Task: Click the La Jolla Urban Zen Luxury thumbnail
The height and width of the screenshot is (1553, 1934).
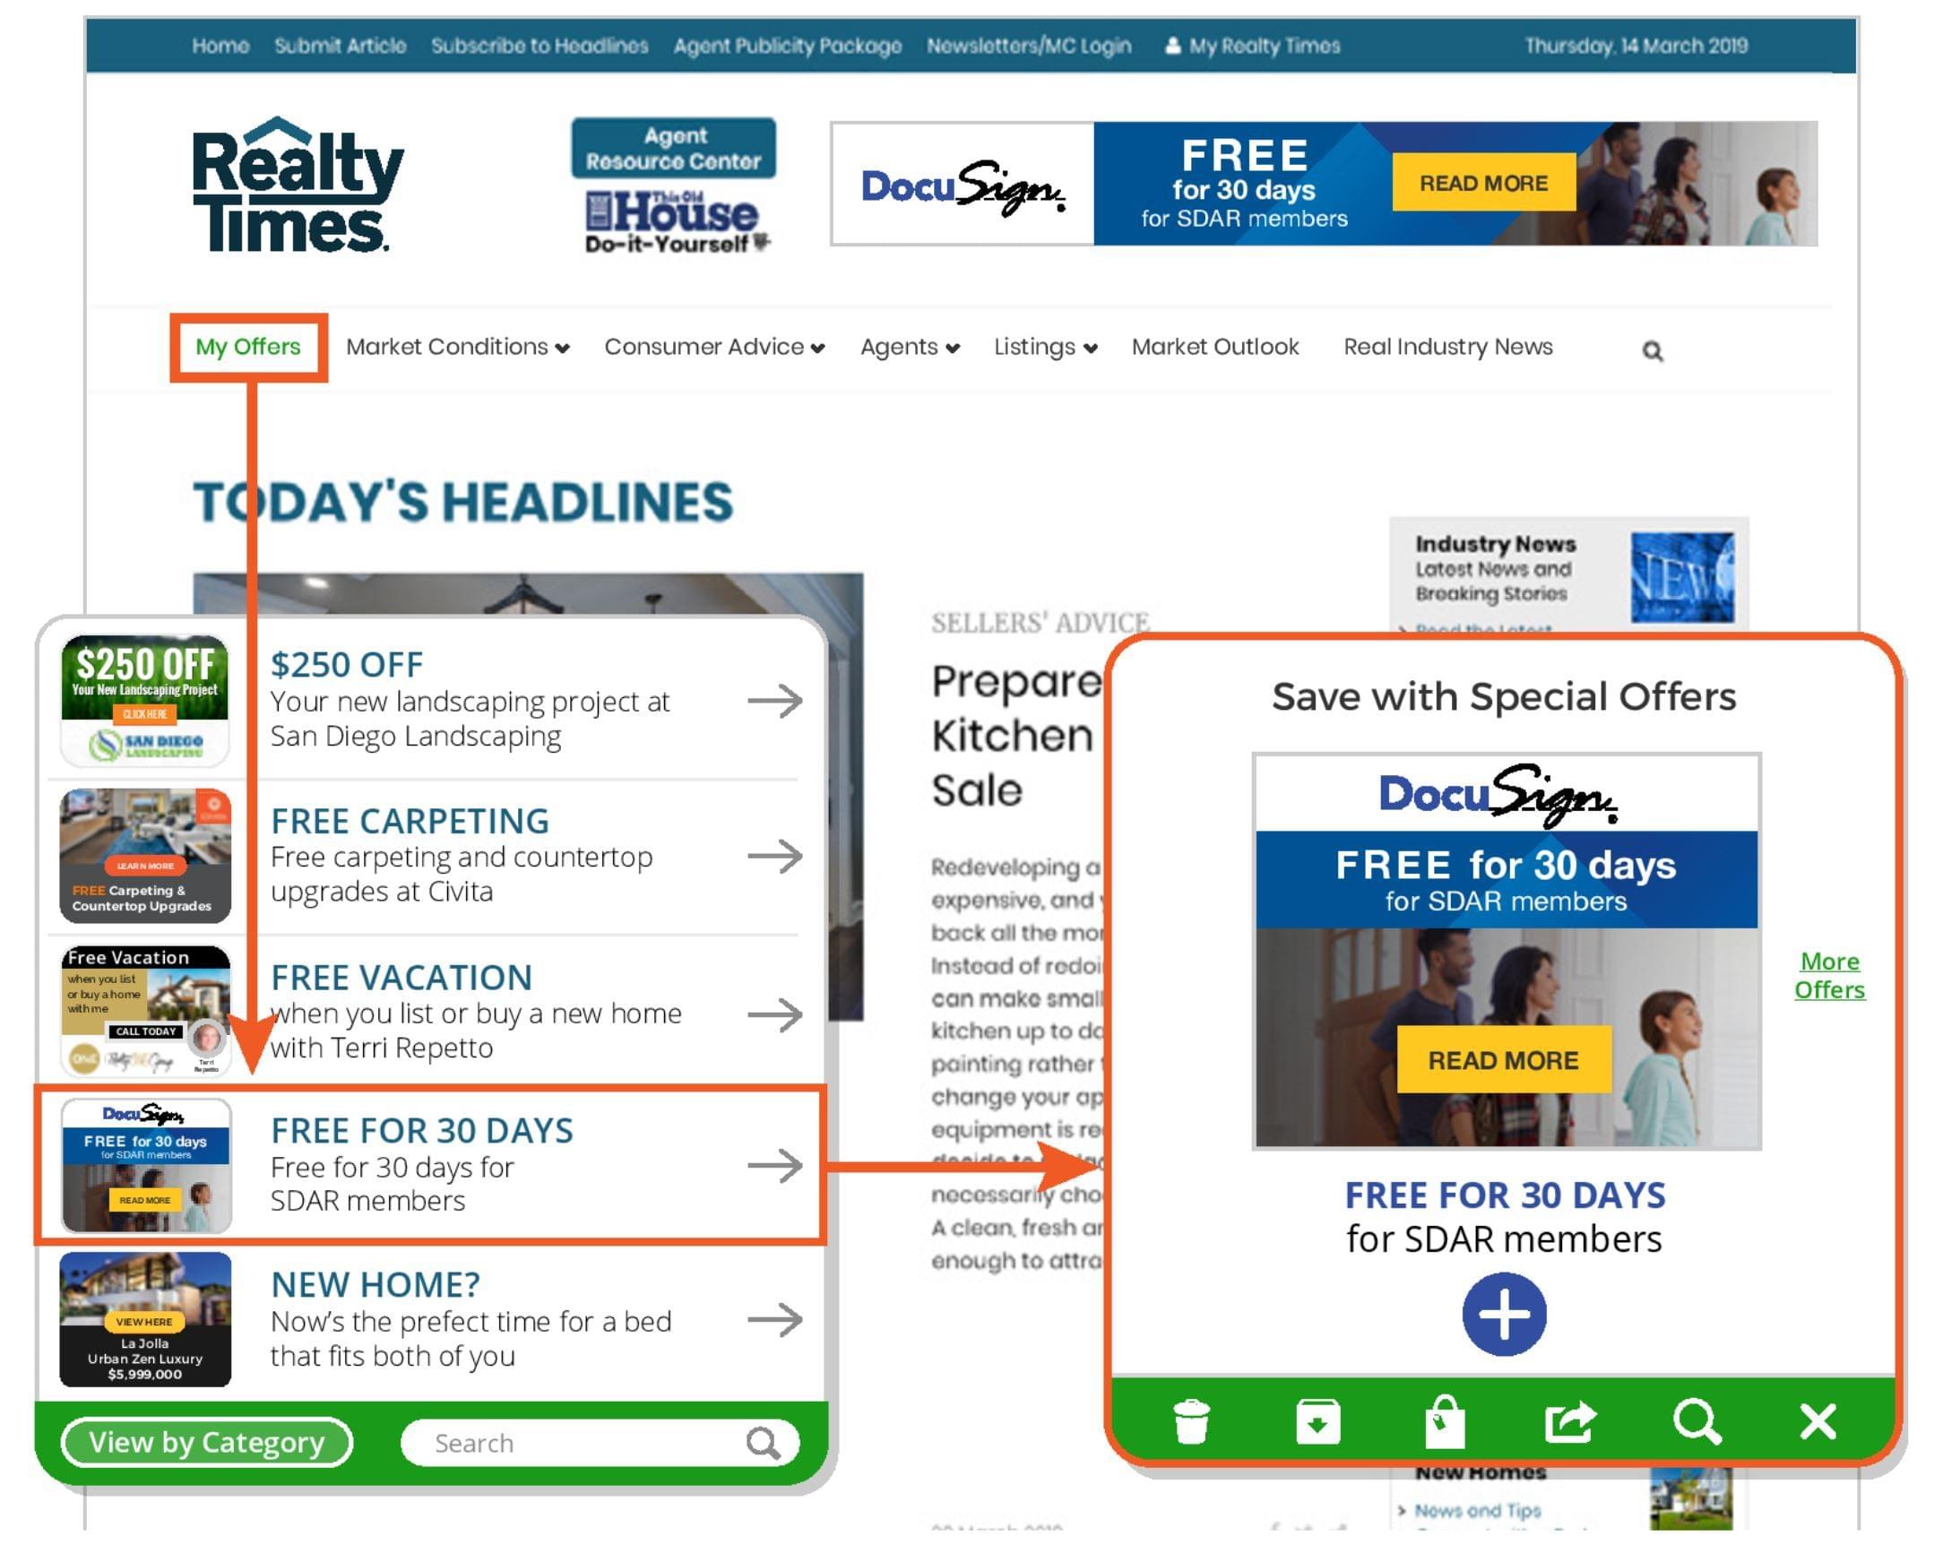Action: [144, 1320]
